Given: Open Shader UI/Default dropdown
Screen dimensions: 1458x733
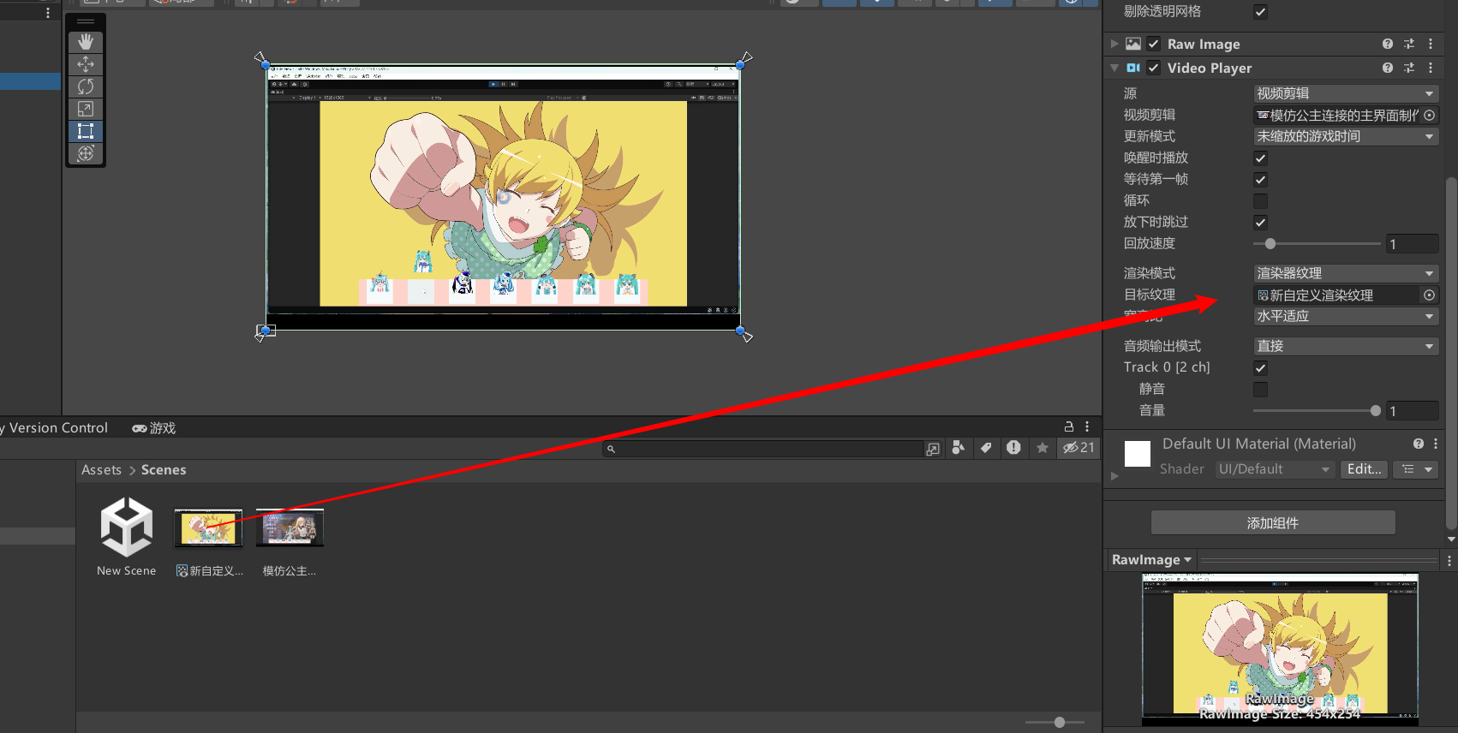Looking at the screenshot, I should click(1275, 469).
